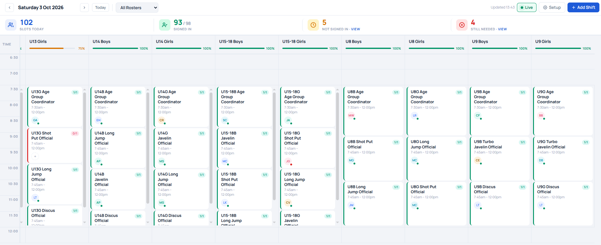Image resolution: width=601 pixels, height=245 pixels.
Task: Open the All Rosters dropdown
Action: [137, 8]
